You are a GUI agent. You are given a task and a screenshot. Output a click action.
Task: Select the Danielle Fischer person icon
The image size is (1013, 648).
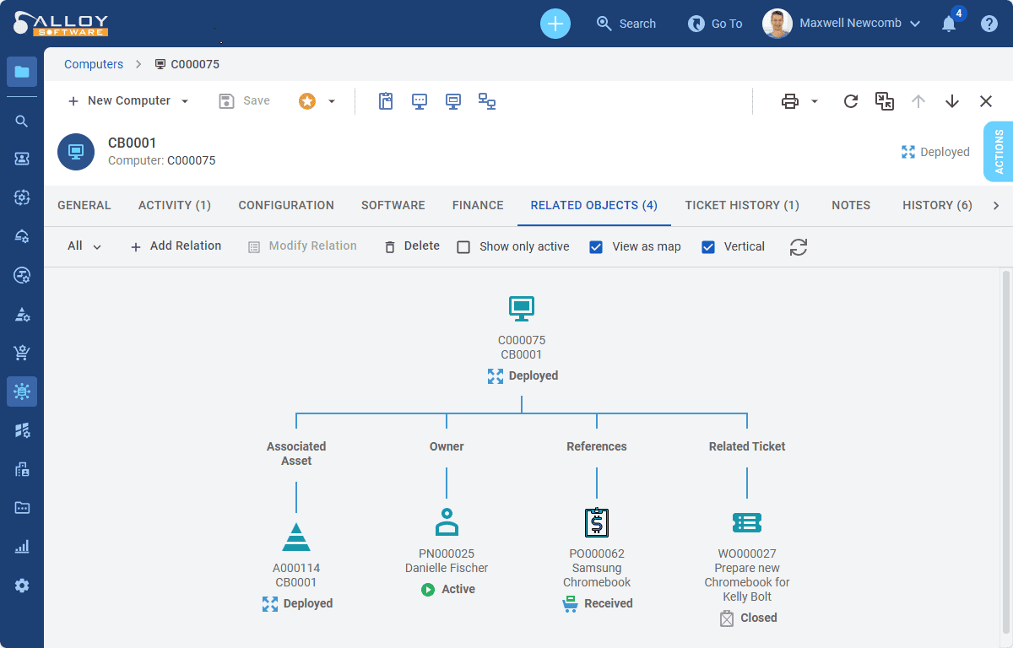447,523
